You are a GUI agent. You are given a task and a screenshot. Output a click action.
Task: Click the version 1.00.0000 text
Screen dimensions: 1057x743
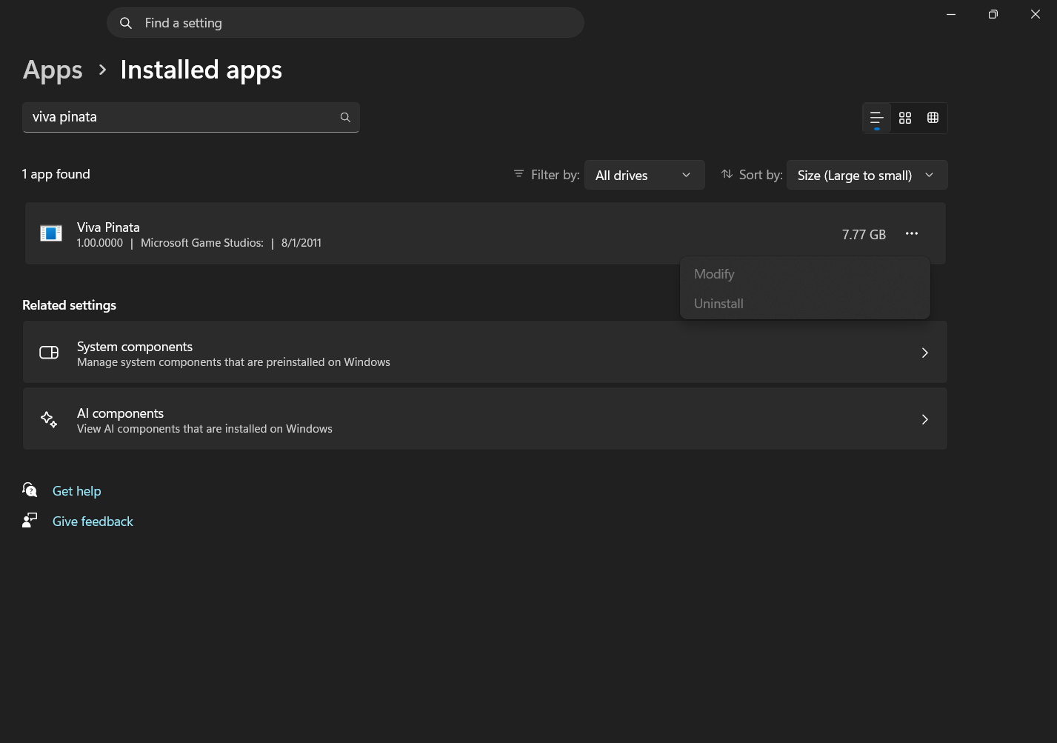click(x=100, y=243)
